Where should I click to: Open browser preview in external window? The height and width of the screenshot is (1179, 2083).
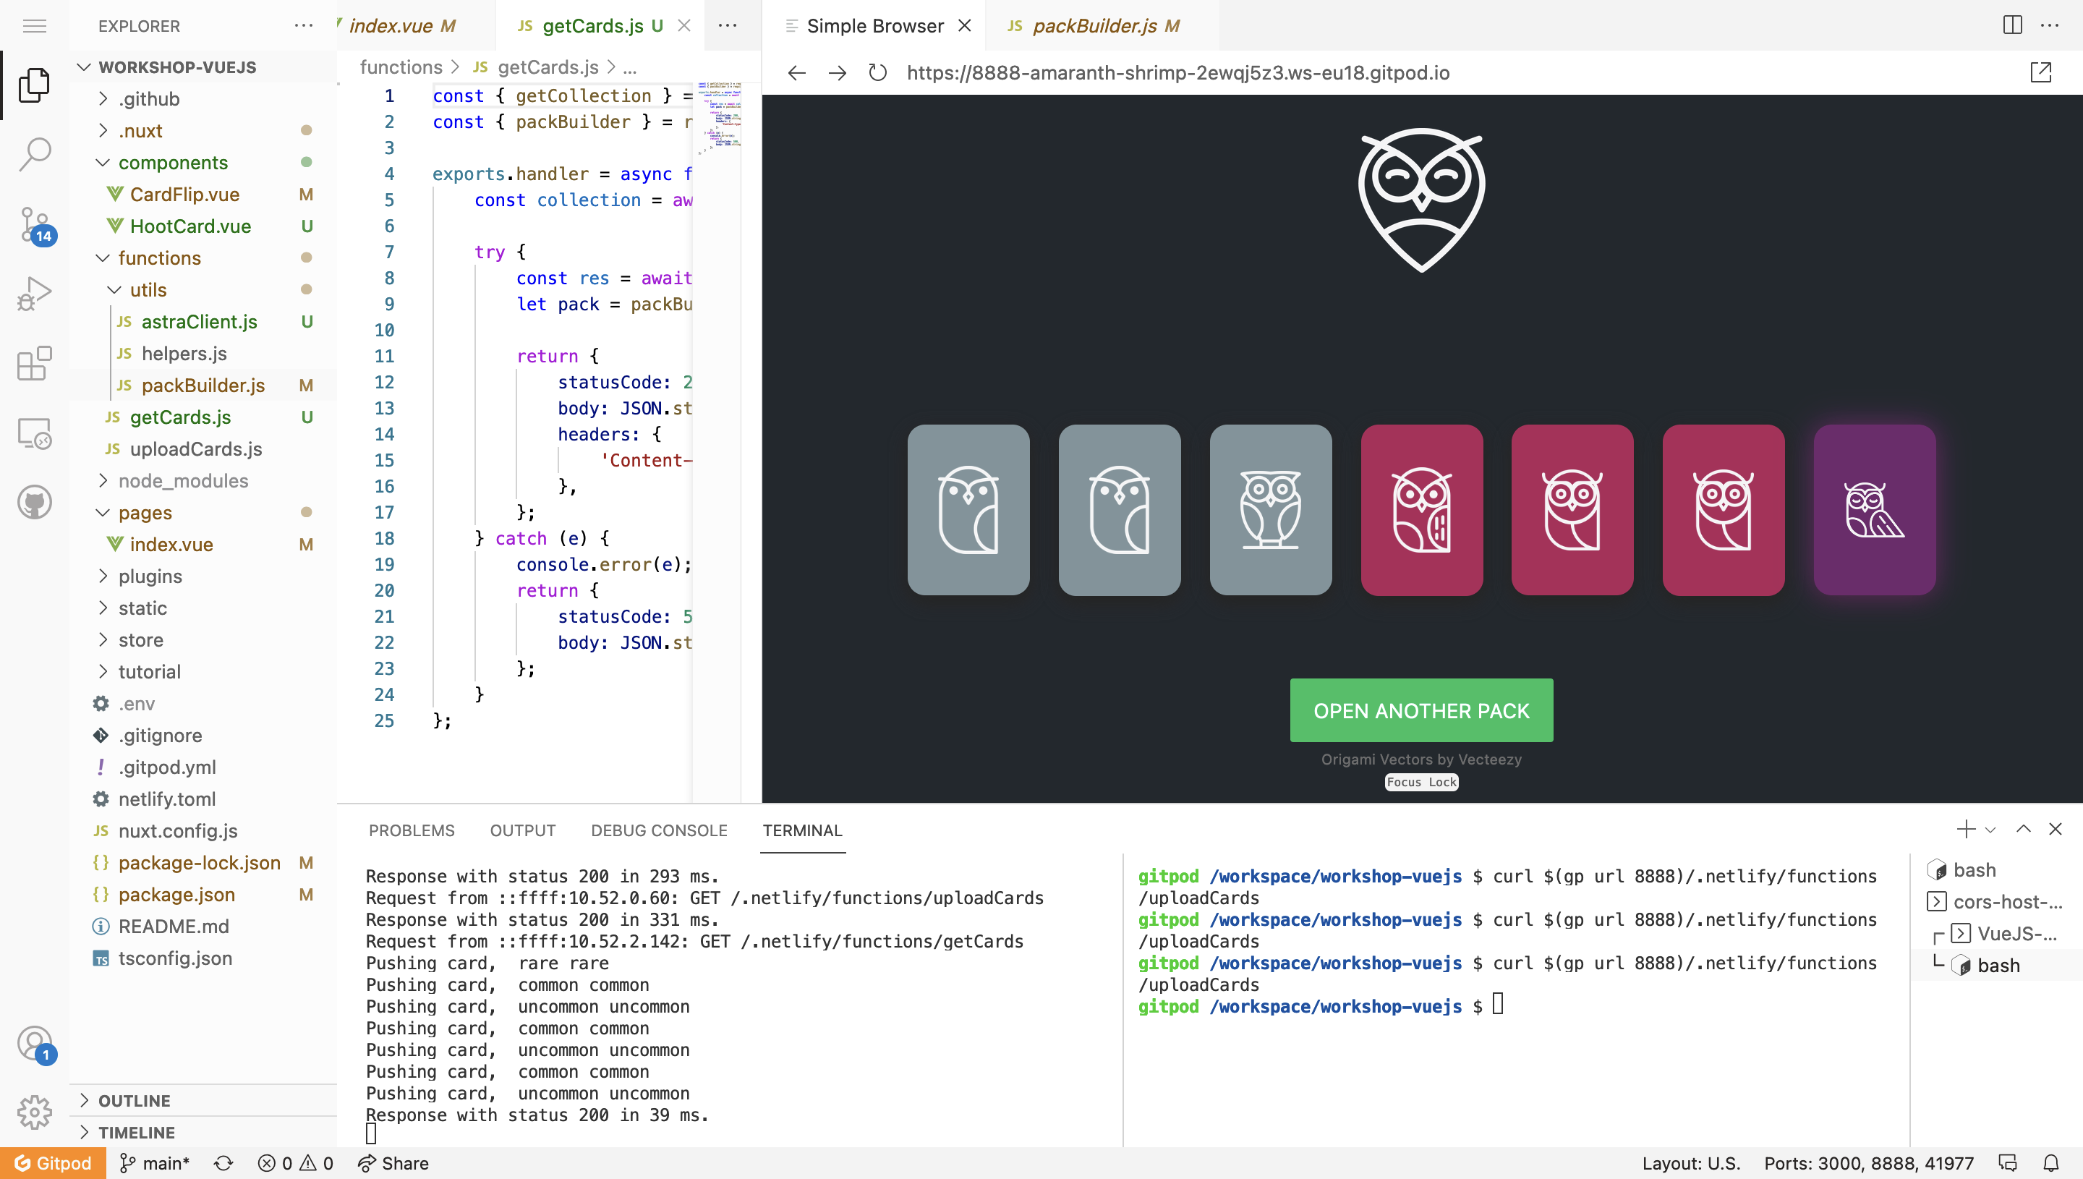coord(2042,73)
